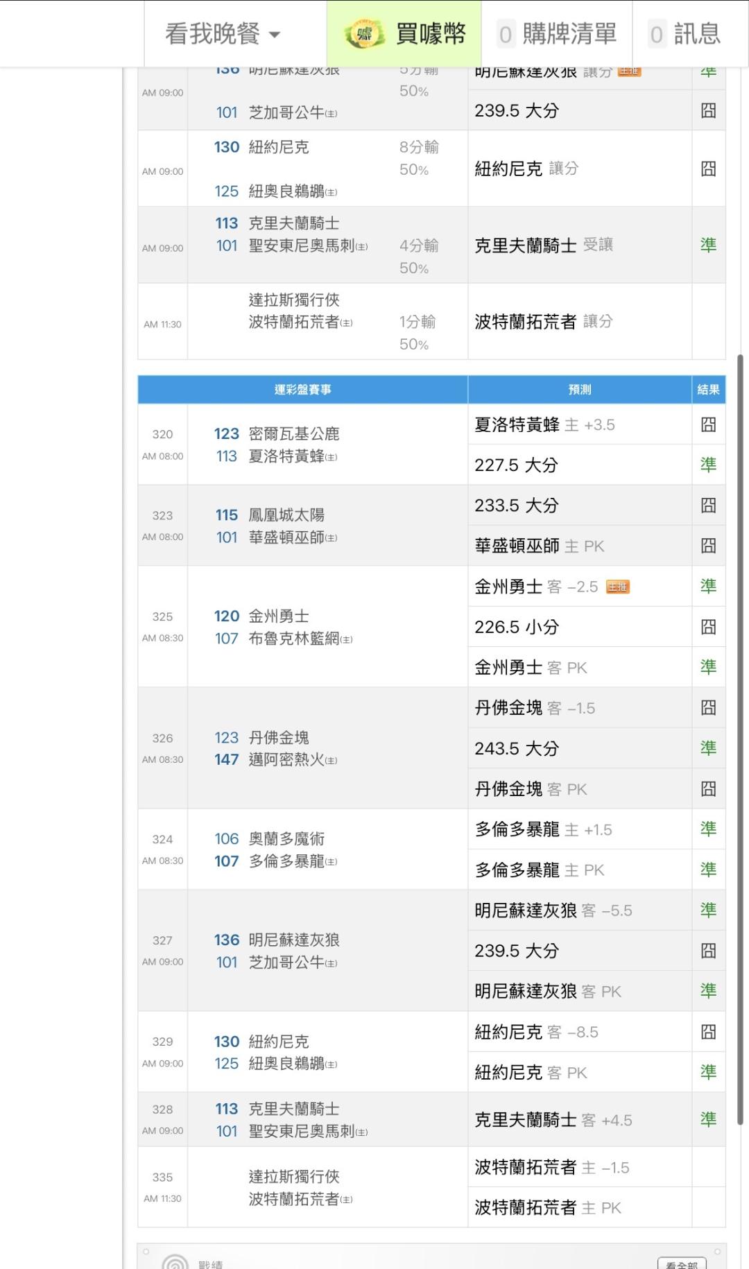Click the 波特蘭拓荒者 讓分 prediction
This screenshot has width=749, height=1269.
544,322
